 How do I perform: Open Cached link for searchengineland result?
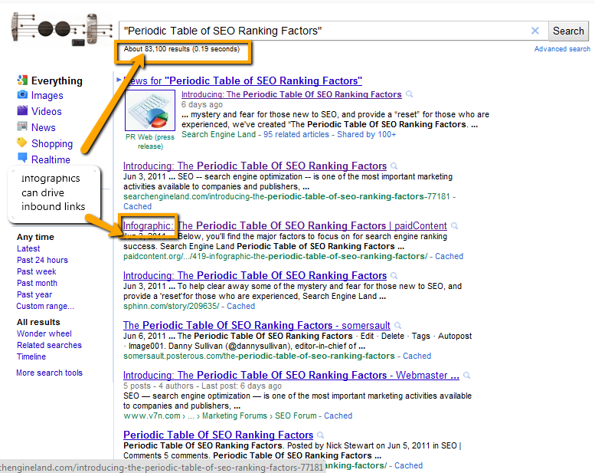137,206
